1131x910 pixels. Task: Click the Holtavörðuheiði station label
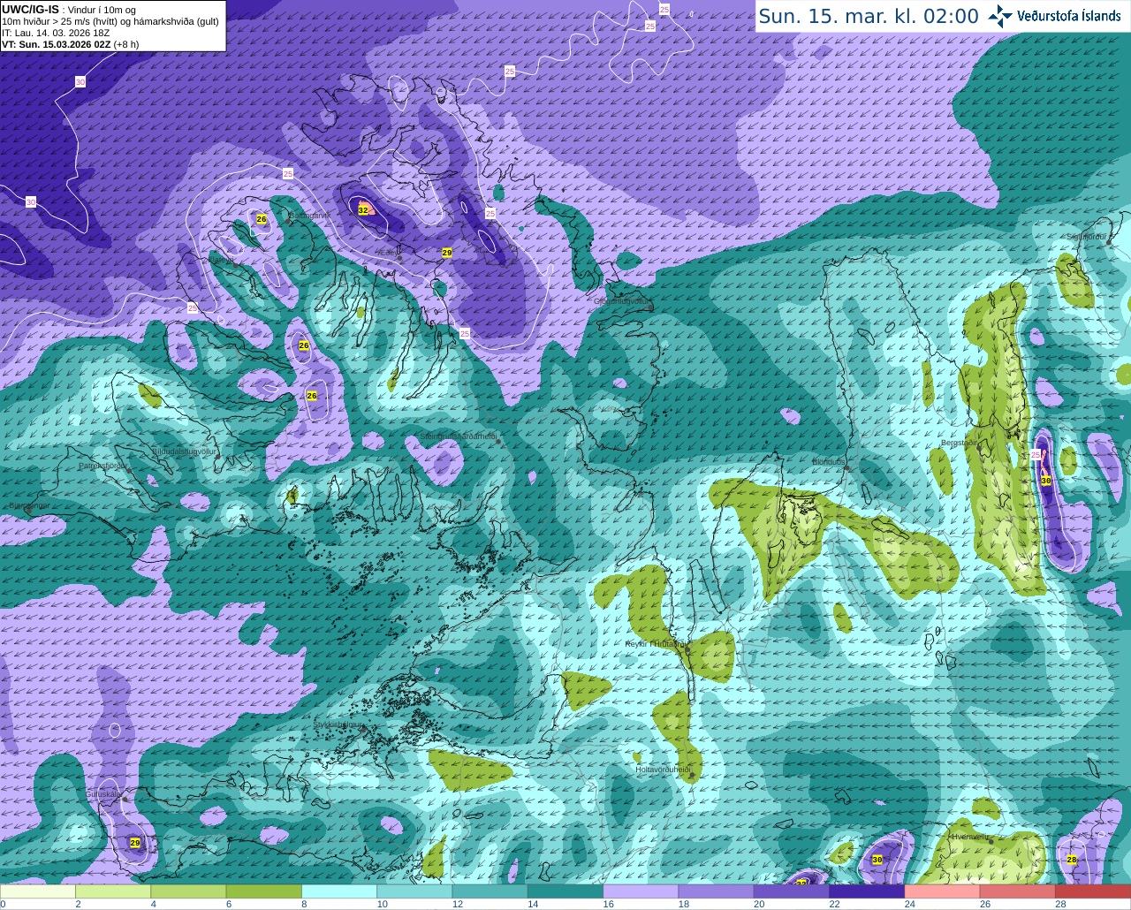(663, 770)
